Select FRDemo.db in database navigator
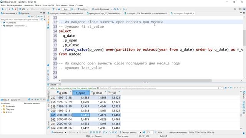Screen dimensions: 246x138 10,23
